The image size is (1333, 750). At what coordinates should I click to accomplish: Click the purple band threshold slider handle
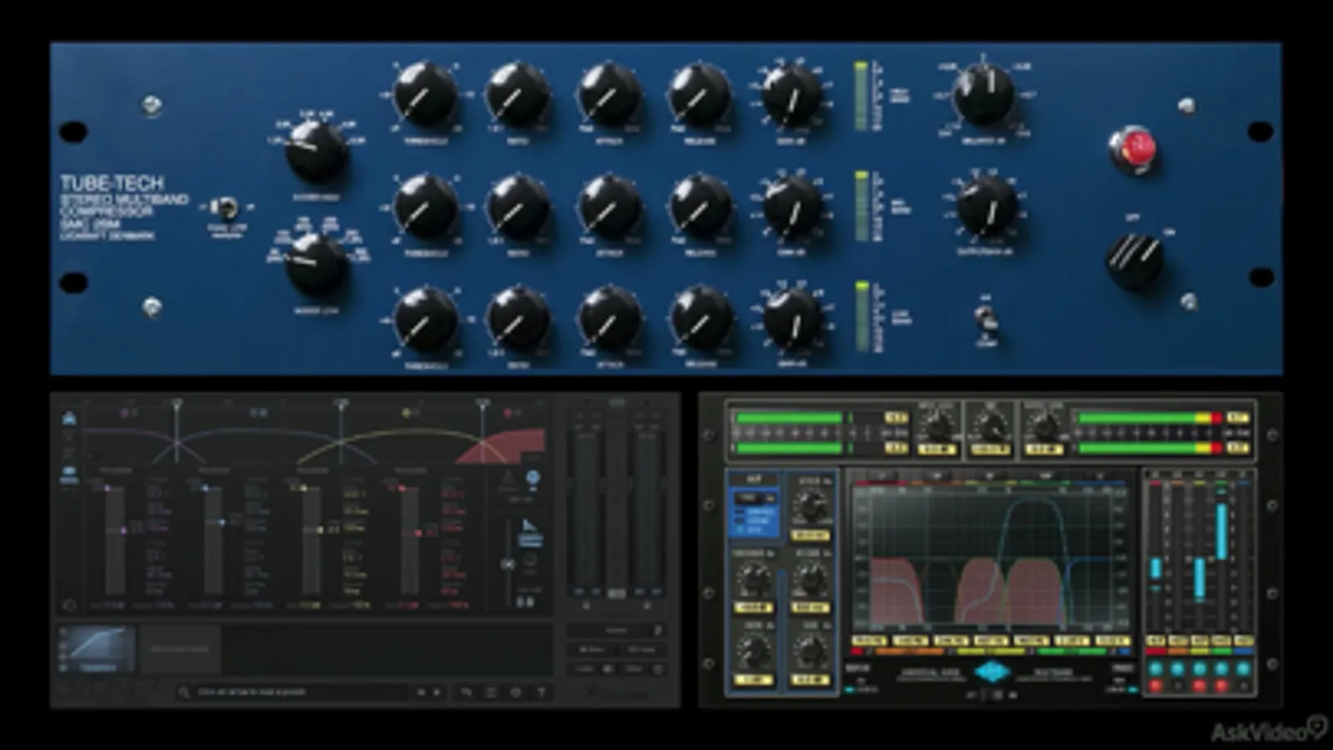(x=123, y=530)
